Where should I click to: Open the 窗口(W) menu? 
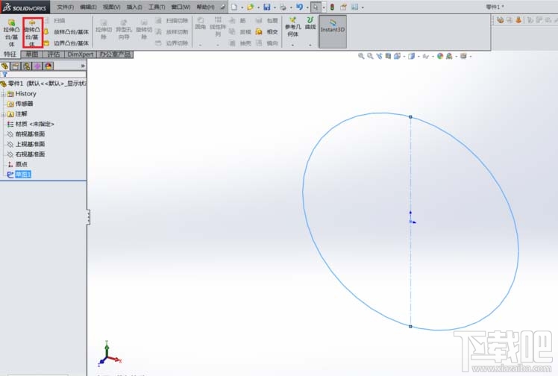(181, 7)
